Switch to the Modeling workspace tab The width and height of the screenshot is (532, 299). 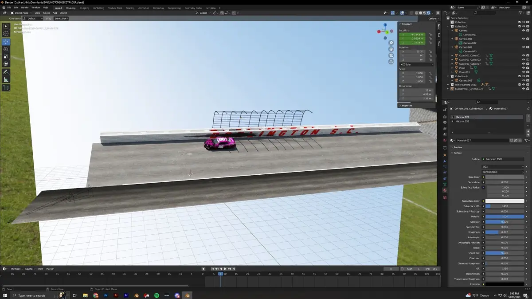70,8
